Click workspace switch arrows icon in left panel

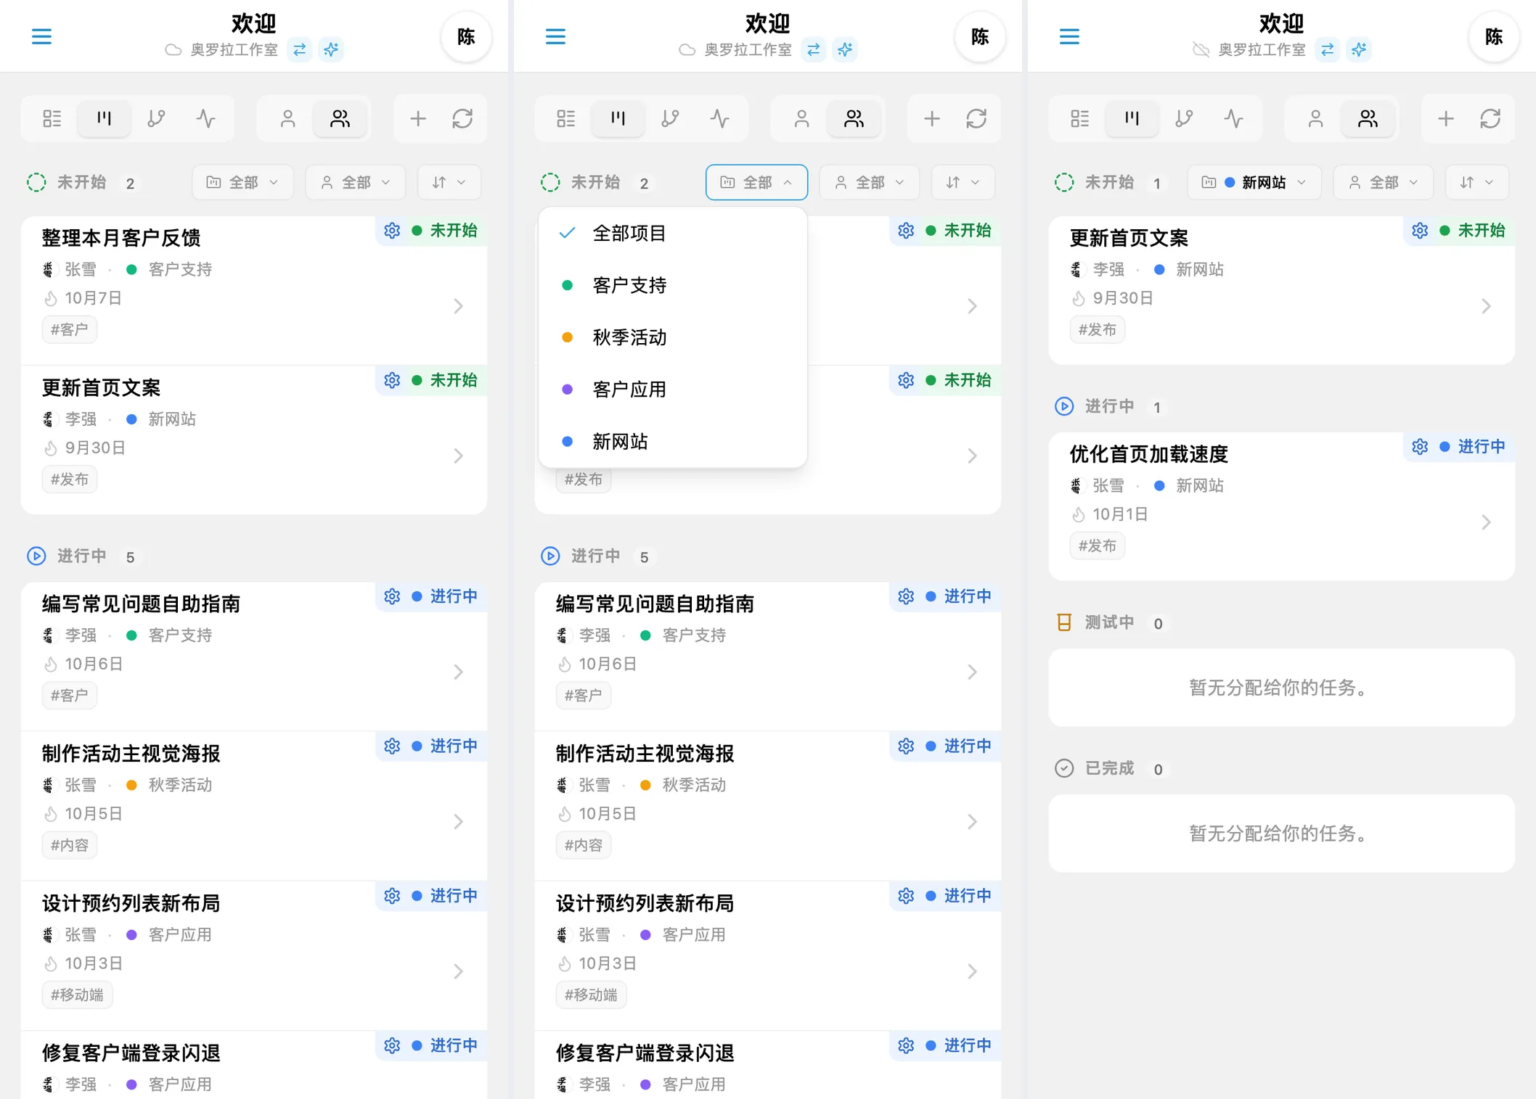click(x=299, y=49)
